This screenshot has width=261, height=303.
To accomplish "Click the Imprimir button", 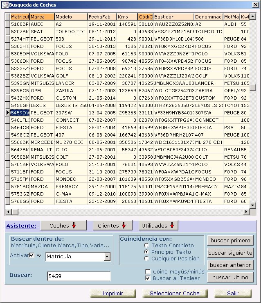I will (113, 293).
